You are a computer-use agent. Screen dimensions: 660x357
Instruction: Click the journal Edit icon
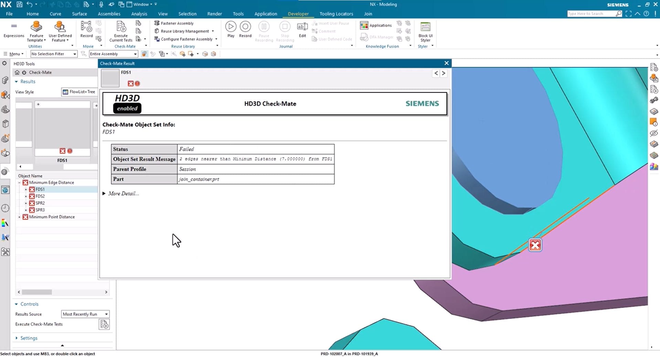(x=302, y=27)
